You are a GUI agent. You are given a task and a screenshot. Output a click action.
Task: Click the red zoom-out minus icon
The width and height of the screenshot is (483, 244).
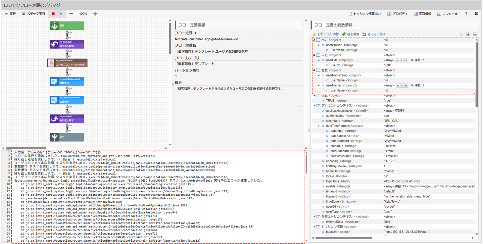pyautogui.click(x=71, y=14)
